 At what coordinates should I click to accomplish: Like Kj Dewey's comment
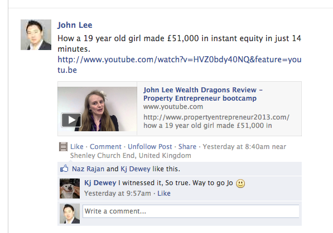pos(164,194)
